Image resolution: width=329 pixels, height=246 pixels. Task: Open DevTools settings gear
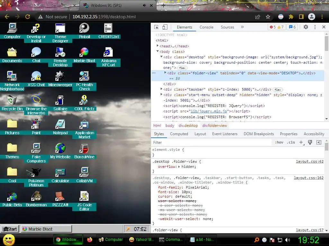tap(306, 27)
